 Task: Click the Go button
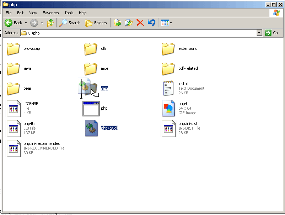pos(271,33)
